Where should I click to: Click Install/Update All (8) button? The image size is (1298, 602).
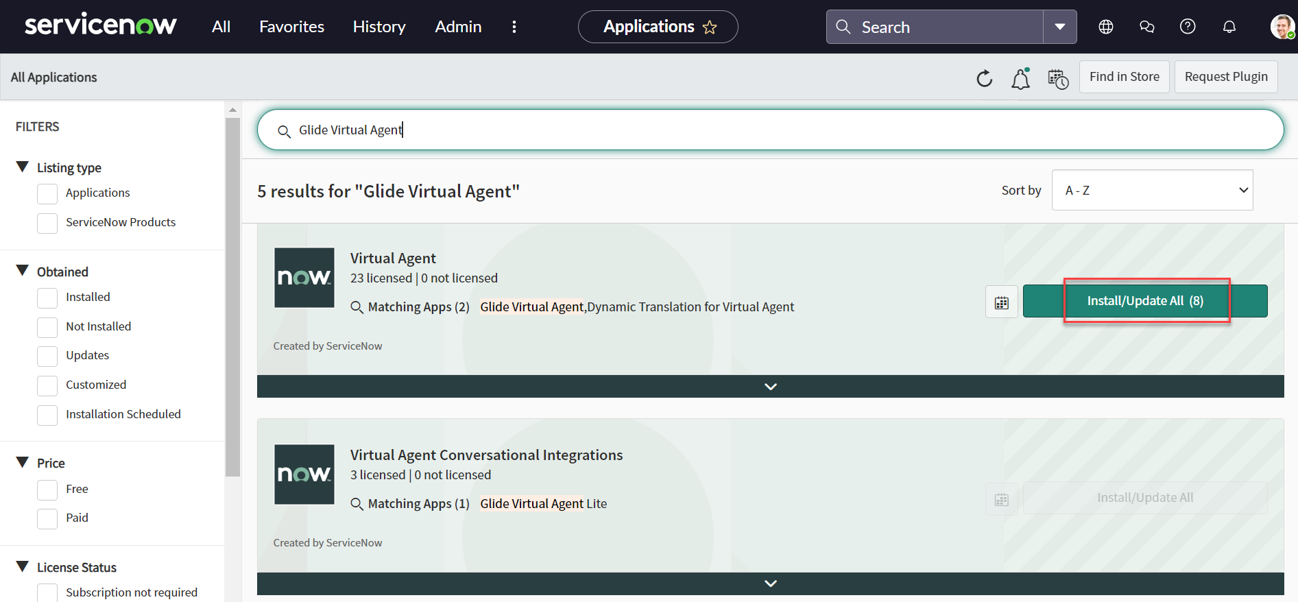click(x=1145, y=301)
